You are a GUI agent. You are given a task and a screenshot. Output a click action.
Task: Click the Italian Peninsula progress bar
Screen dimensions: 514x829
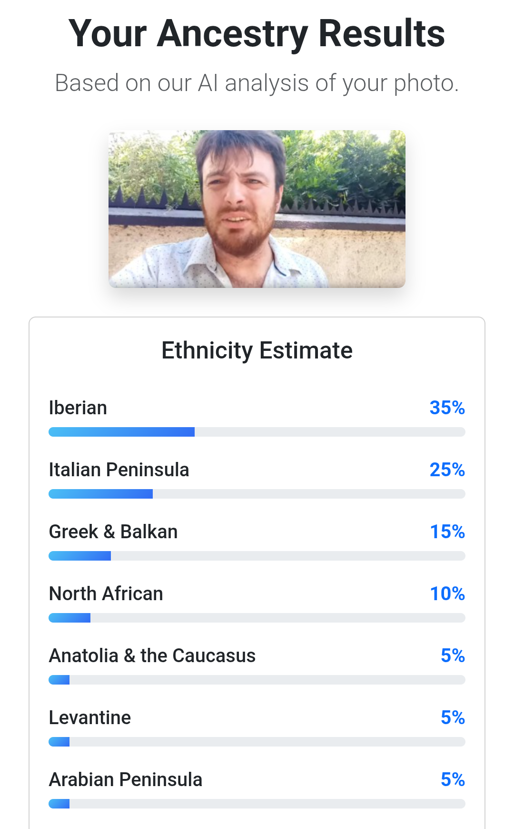257,494
